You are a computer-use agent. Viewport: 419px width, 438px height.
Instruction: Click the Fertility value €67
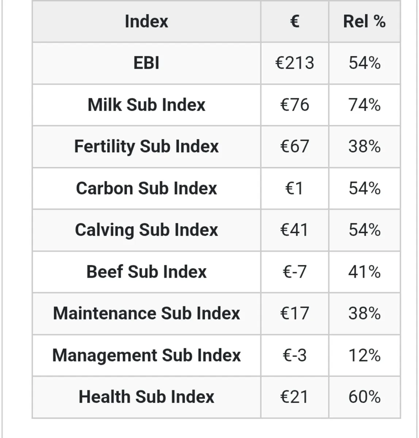pos(295,147)
